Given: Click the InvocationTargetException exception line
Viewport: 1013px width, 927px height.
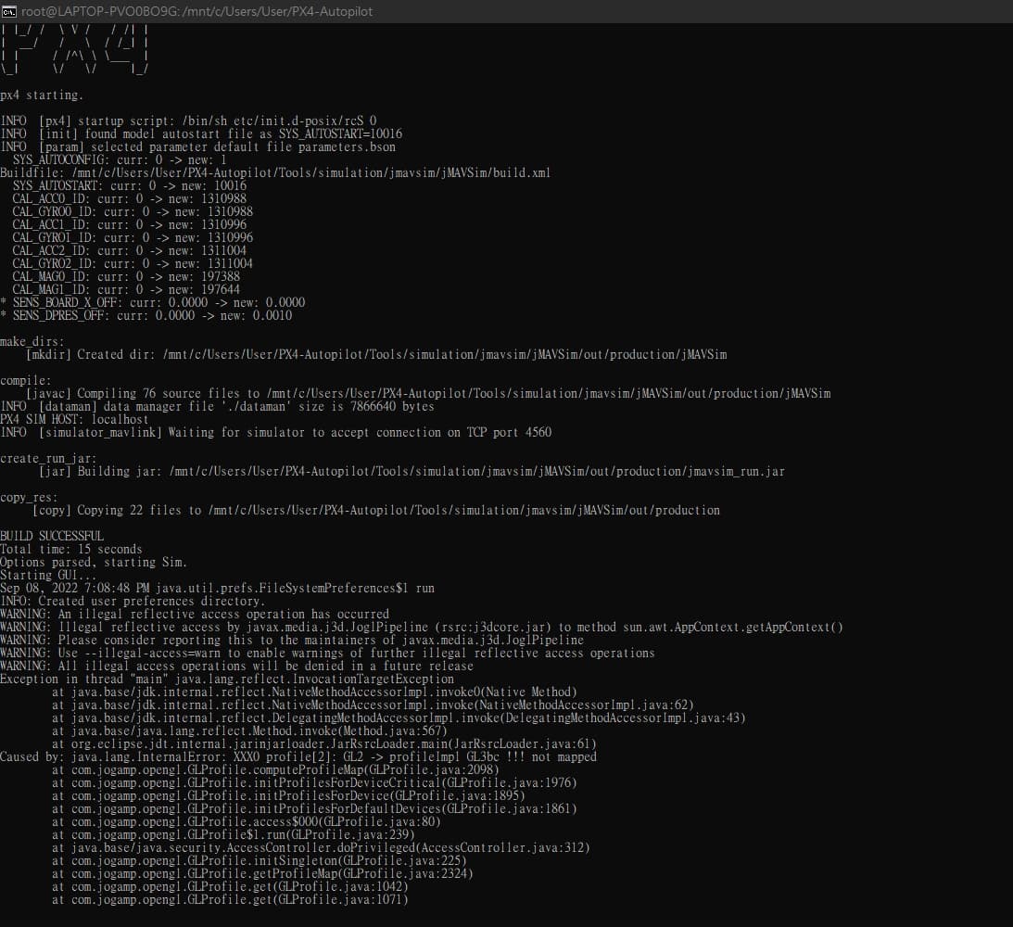Looking at the screenshot, I should [227, 679].
